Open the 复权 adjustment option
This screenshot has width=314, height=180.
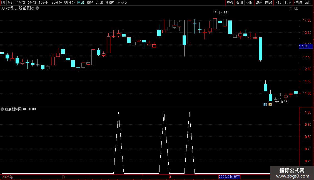pyautogui.click(x=230, y=2)
